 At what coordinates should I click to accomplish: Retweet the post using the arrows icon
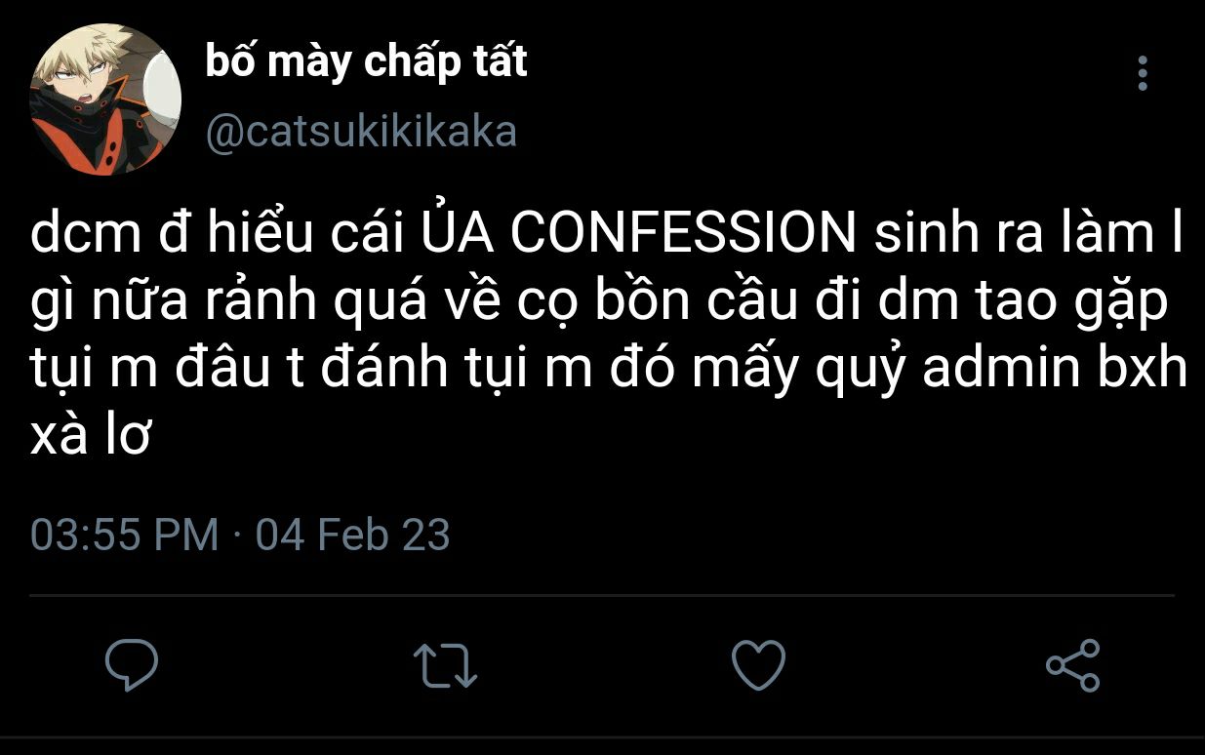445,666
